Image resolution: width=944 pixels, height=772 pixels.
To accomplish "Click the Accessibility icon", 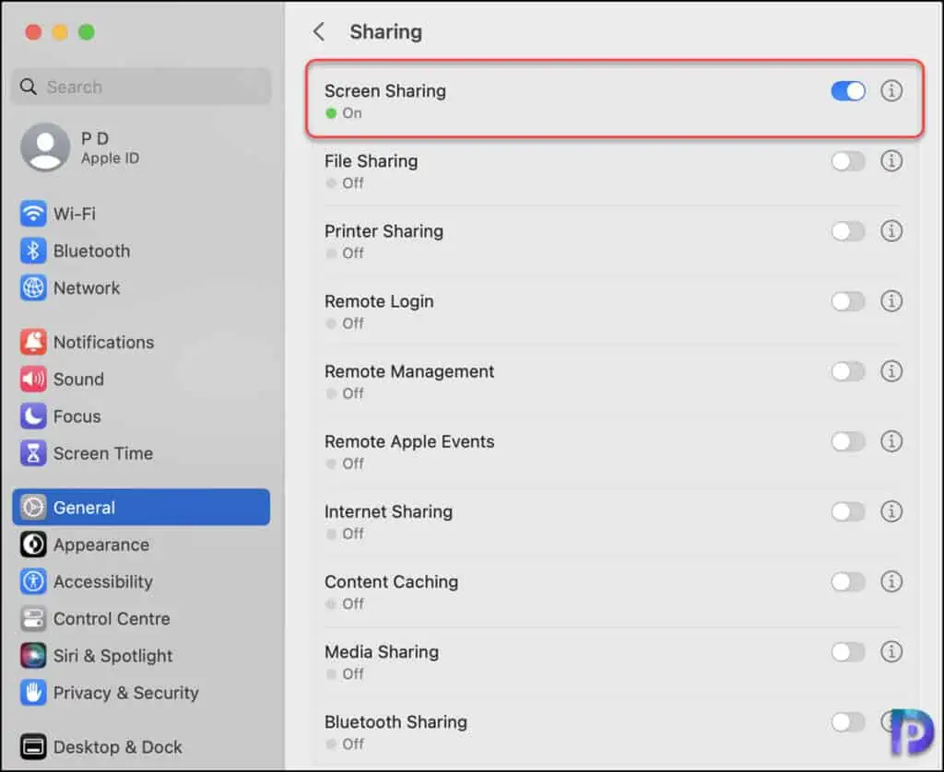I will tap(33, 582).
